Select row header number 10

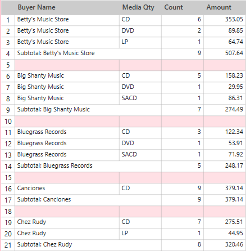(8, 122)
